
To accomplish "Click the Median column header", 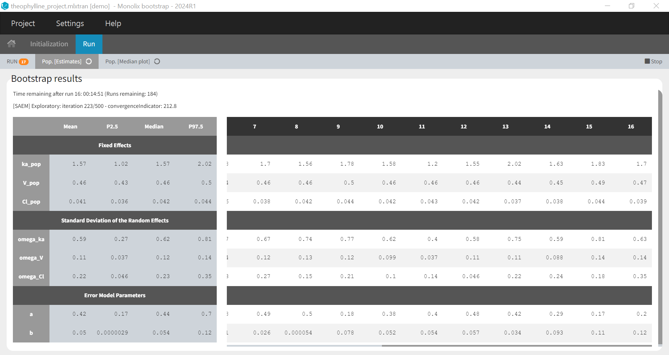I will coord(154,127).
